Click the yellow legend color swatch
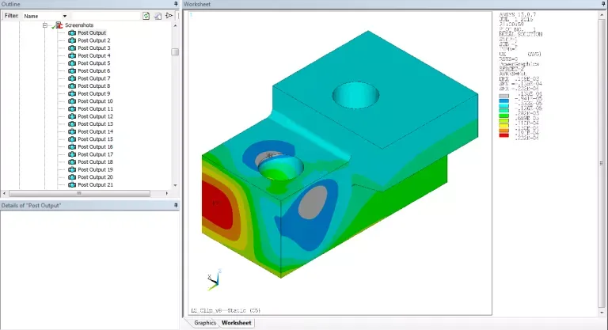Screen dimensions: 608x330 click(x=503, y=125)
